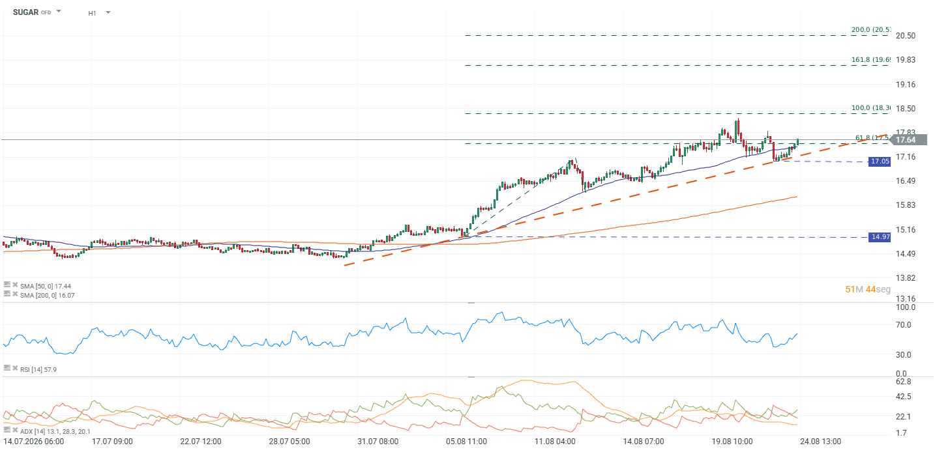Expand the H1 timeframe dropdown arrow
This screenshot has height=452, width=935.
108,12
